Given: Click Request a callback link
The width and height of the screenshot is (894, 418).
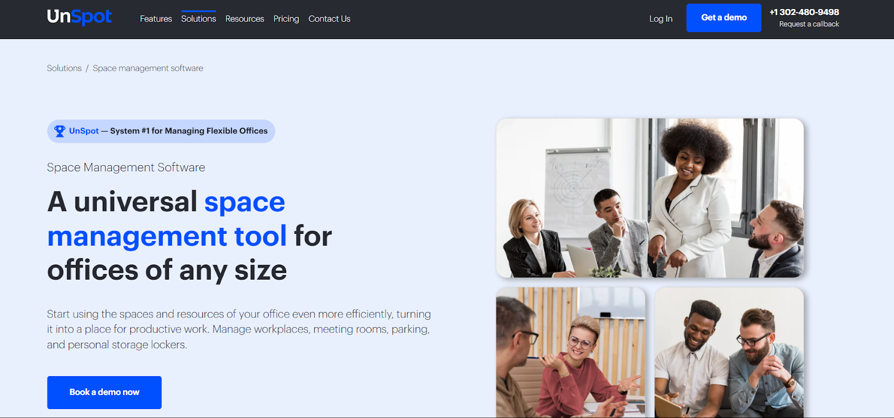Looking at the screenshot, I should tap(809, 24).
